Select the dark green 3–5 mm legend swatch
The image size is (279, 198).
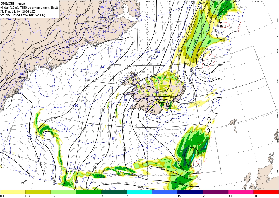point(114,192)
